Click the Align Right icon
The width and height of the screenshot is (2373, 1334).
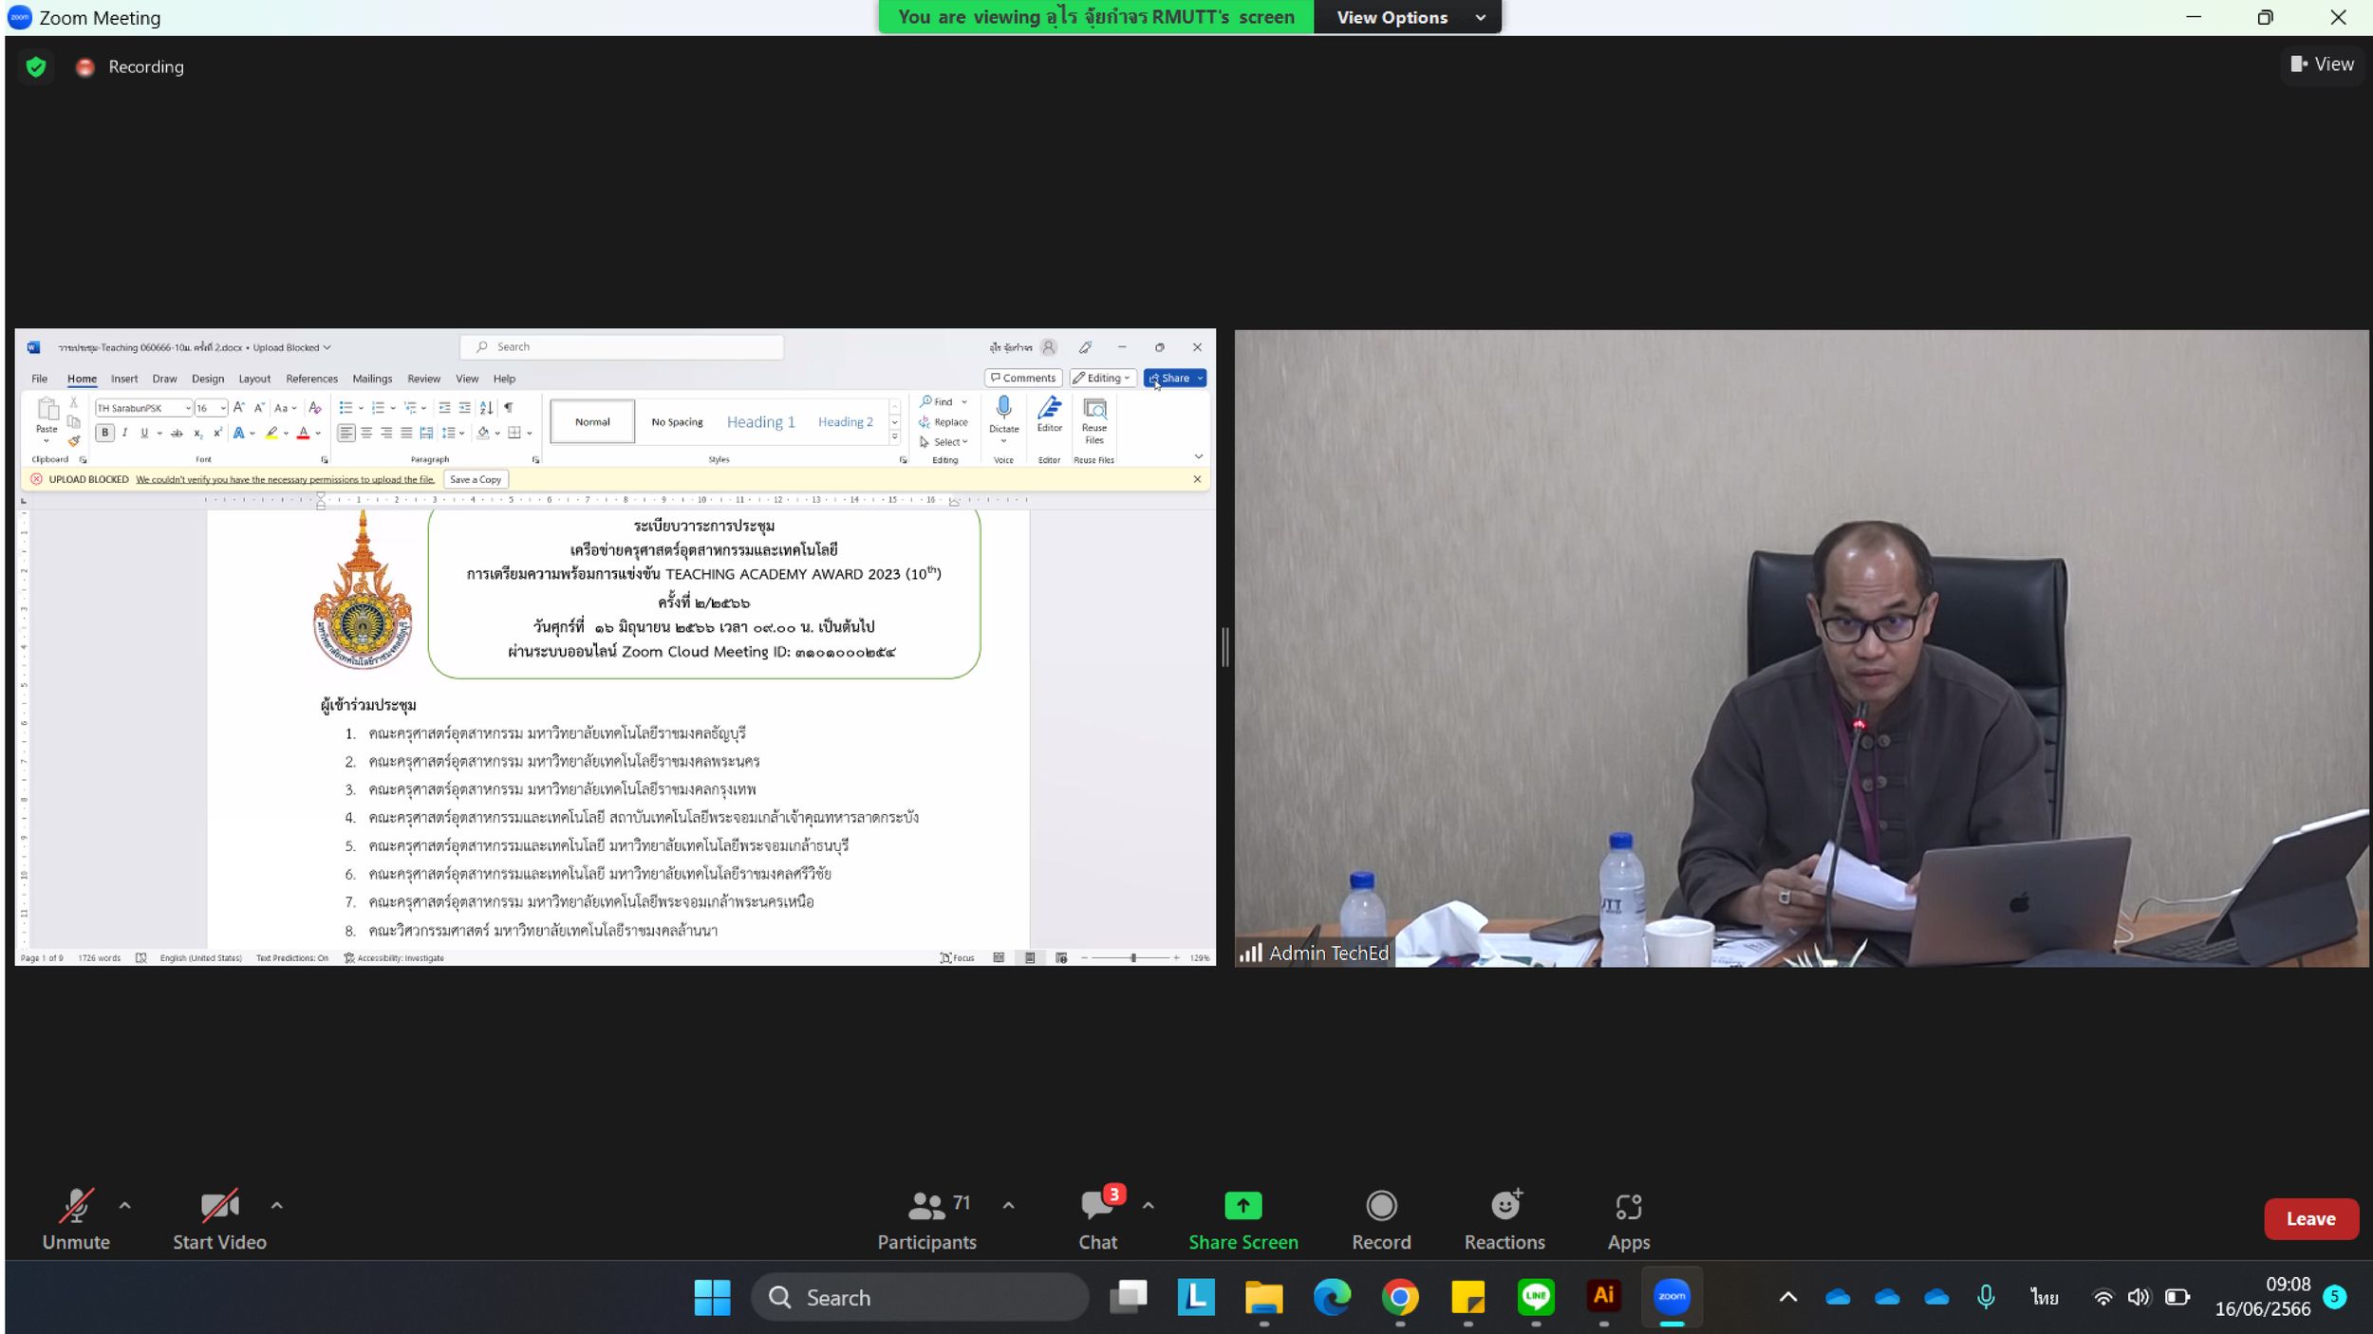[x=386, y=433]
